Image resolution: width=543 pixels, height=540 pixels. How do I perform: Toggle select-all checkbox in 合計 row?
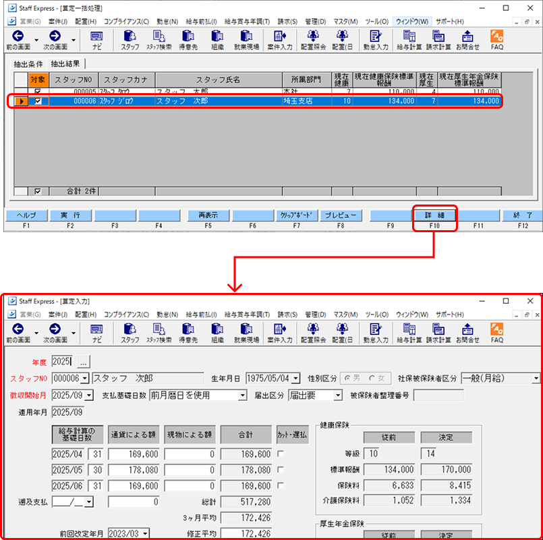[x=38, y=191]
